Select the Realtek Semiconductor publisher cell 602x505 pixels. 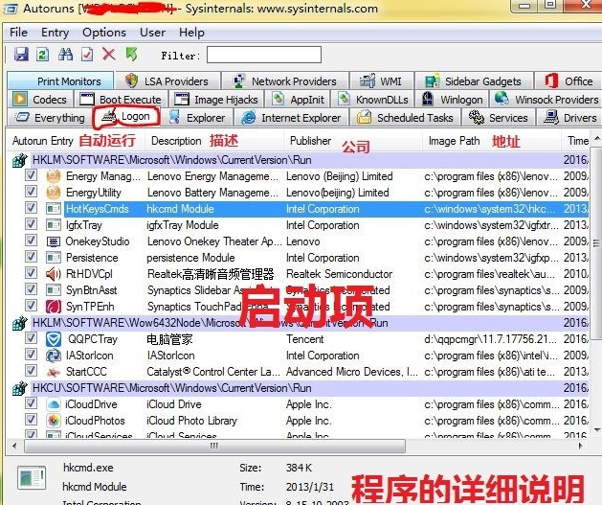[x=340, y=274]
